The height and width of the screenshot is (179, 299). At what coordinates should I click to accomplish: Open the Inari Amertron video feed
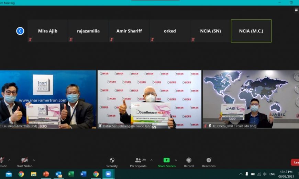pos(48,99)
